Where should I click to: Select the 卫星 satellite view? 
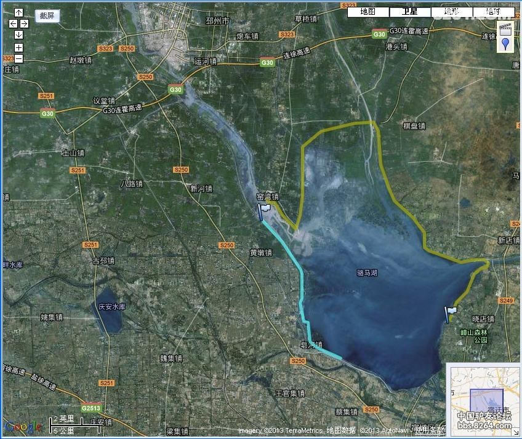pyautogui.click(x=409, y=12)
